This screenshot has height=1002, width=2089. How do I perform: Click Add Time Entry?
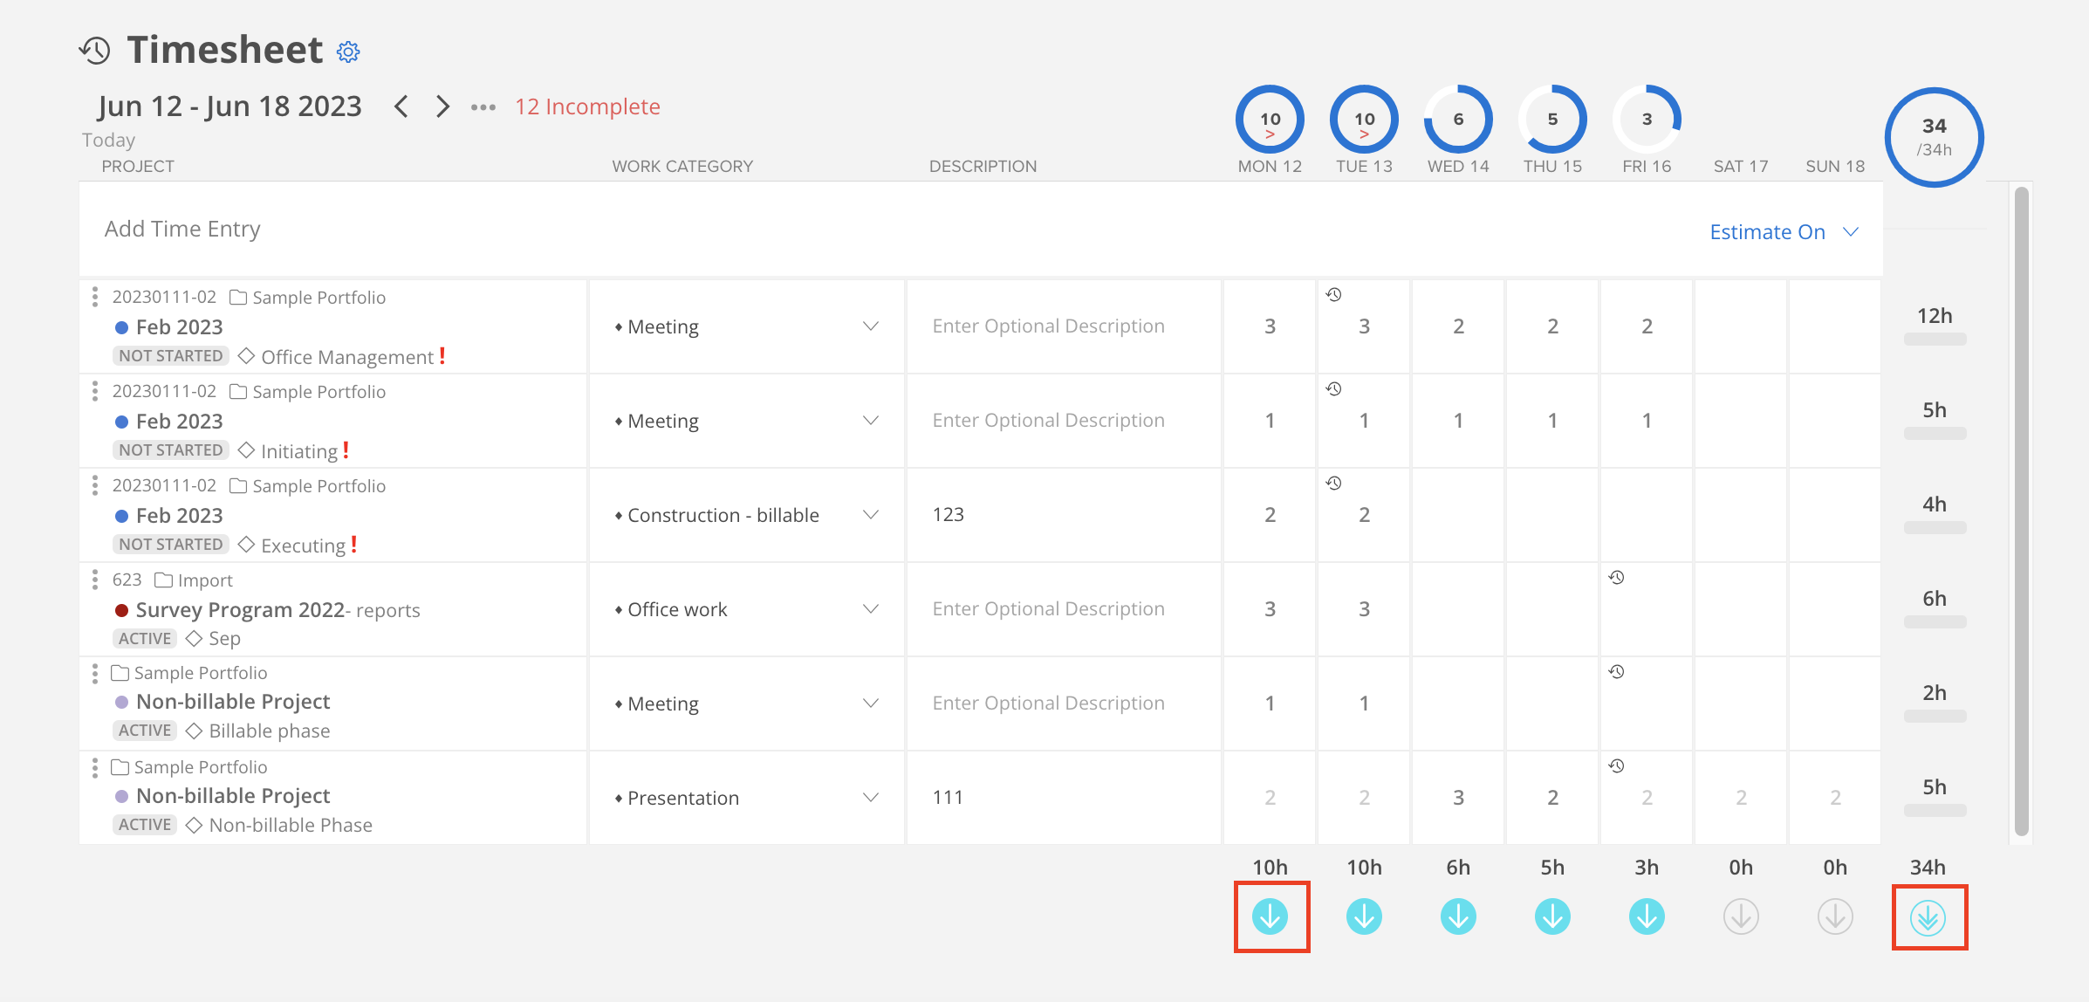(x=182, y=229)
